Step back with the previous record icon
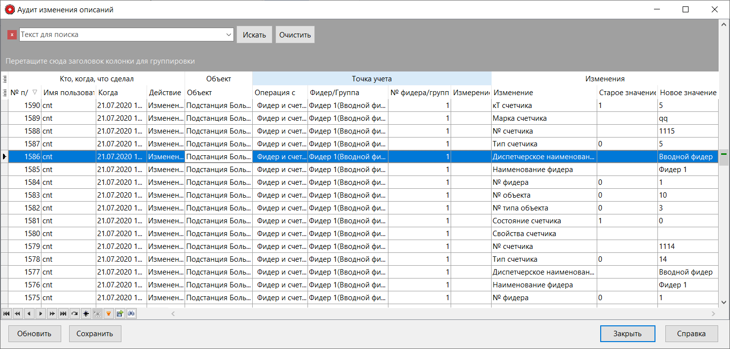 [x=29, y=314]
